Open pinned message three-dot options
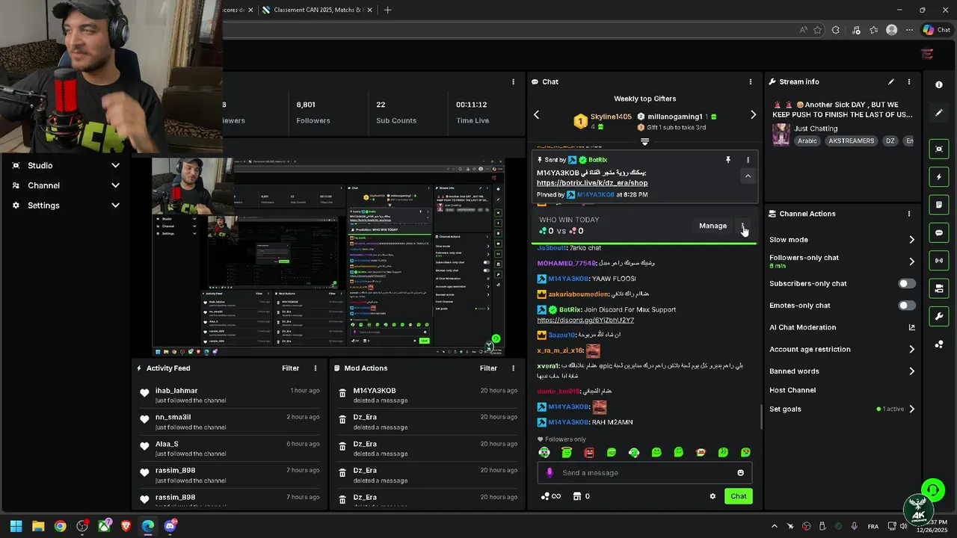Screen dimensions: 957x538 748,160
